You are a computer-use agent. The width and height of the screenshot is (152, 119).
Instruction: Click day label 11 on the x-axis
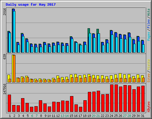(53, 116)
